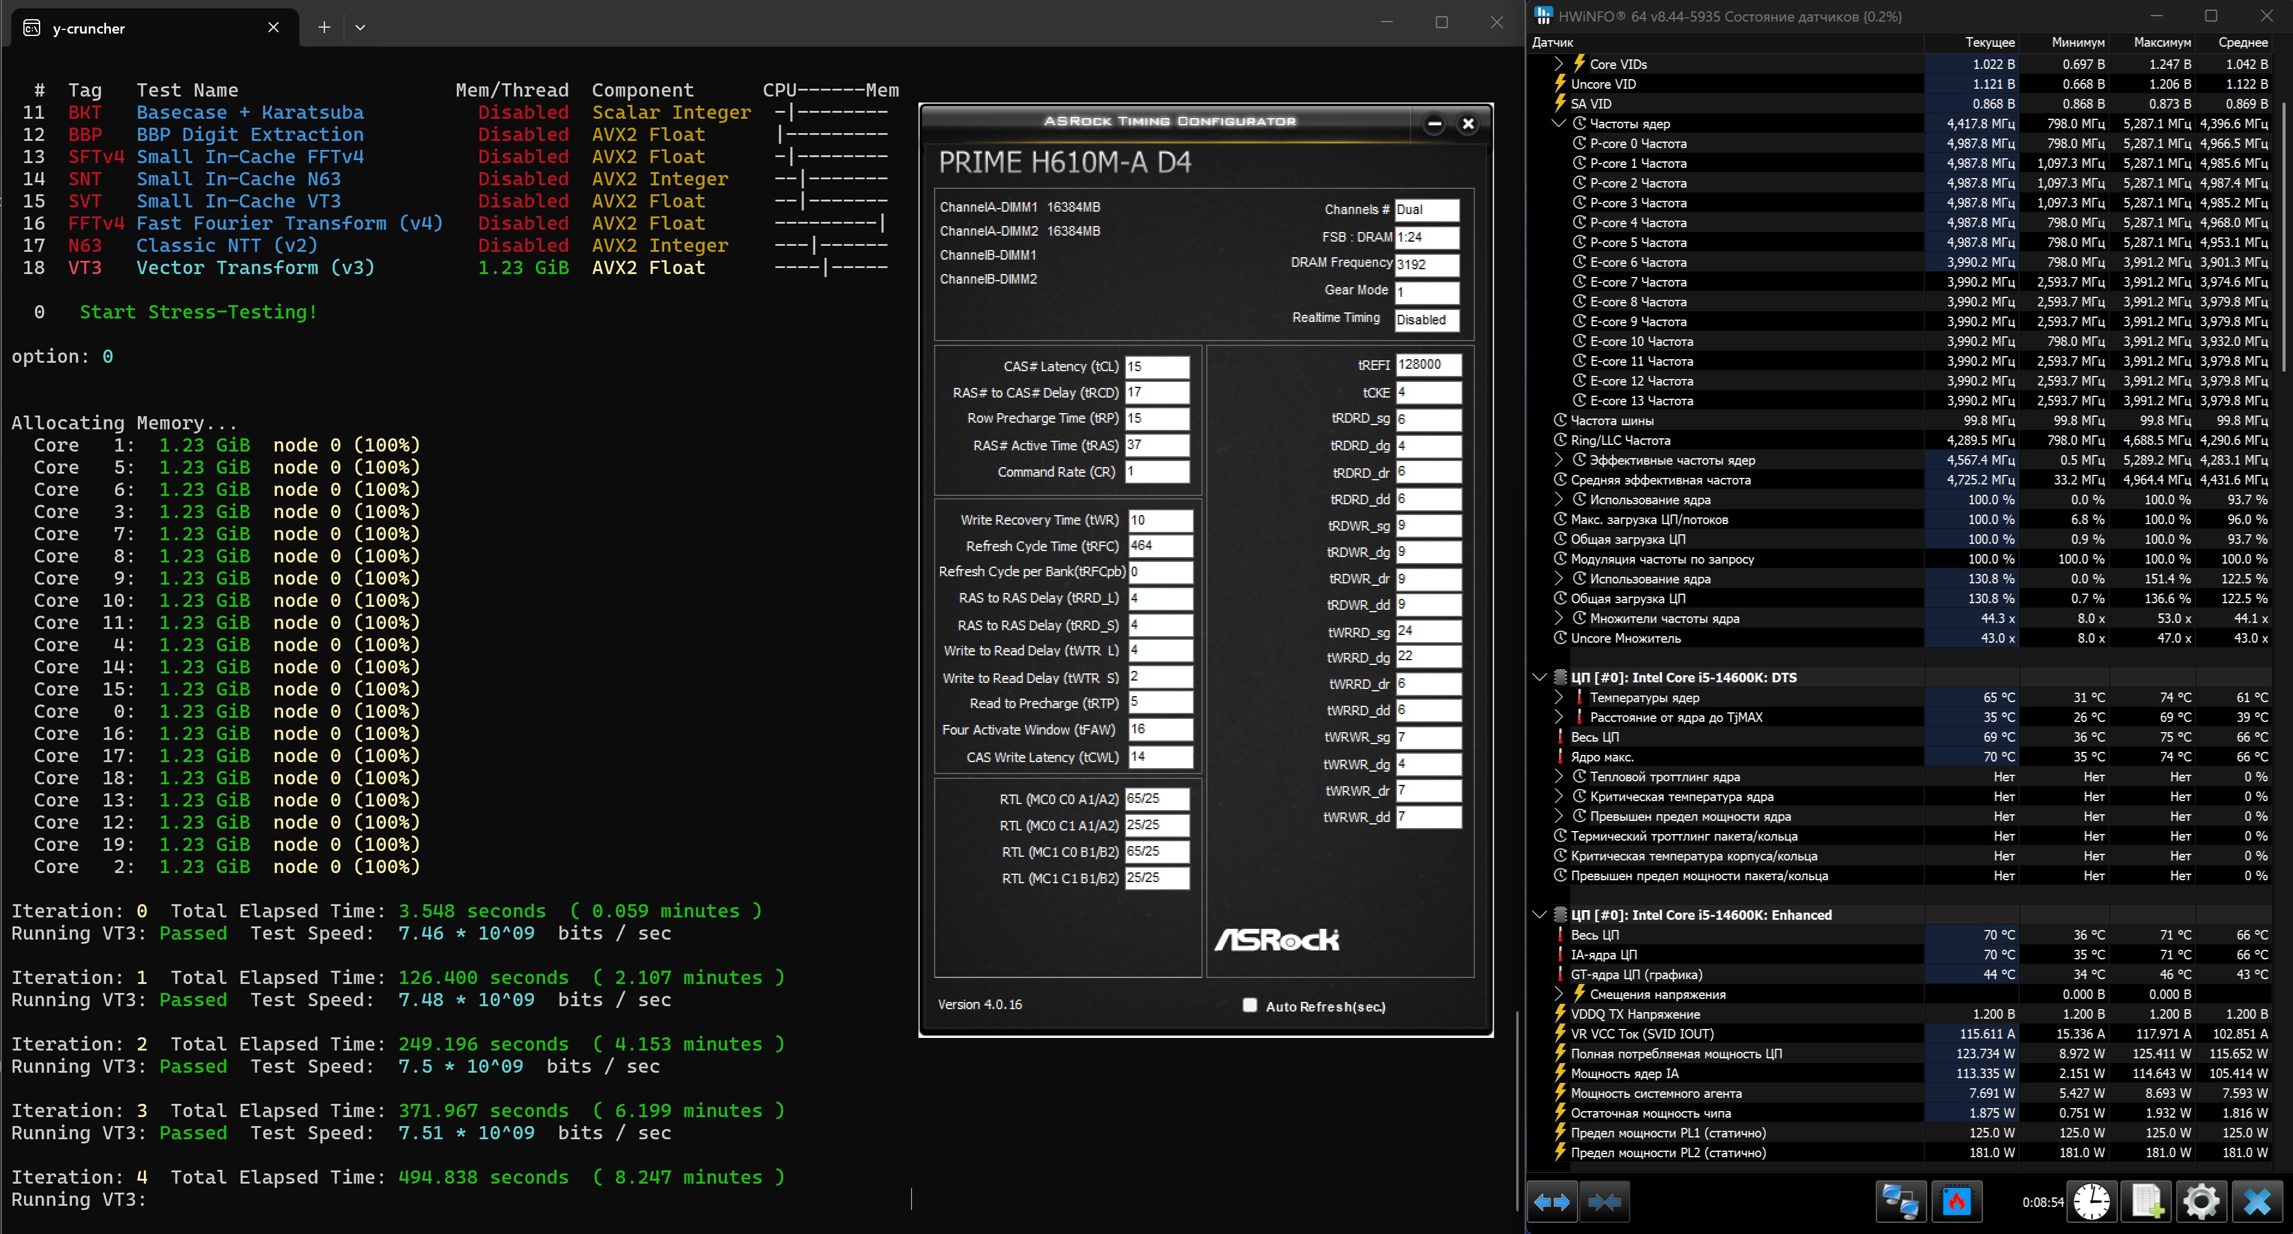Open the terminal tab dropdown arrow
This screenshot has width=2293, height=1234.
pyautogui.click(x=360, y=28)
